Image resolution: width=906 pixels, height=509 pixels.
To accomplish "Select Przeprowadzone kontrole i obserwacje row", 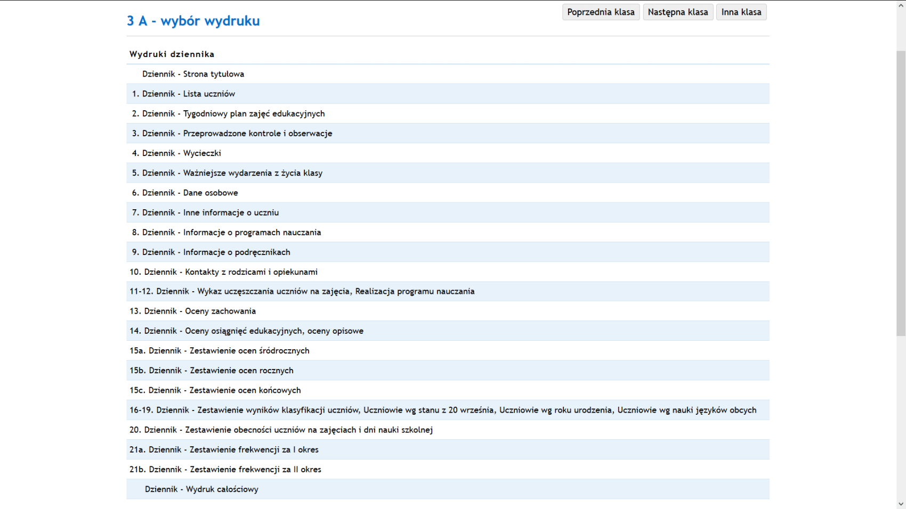I will (448, 133).
